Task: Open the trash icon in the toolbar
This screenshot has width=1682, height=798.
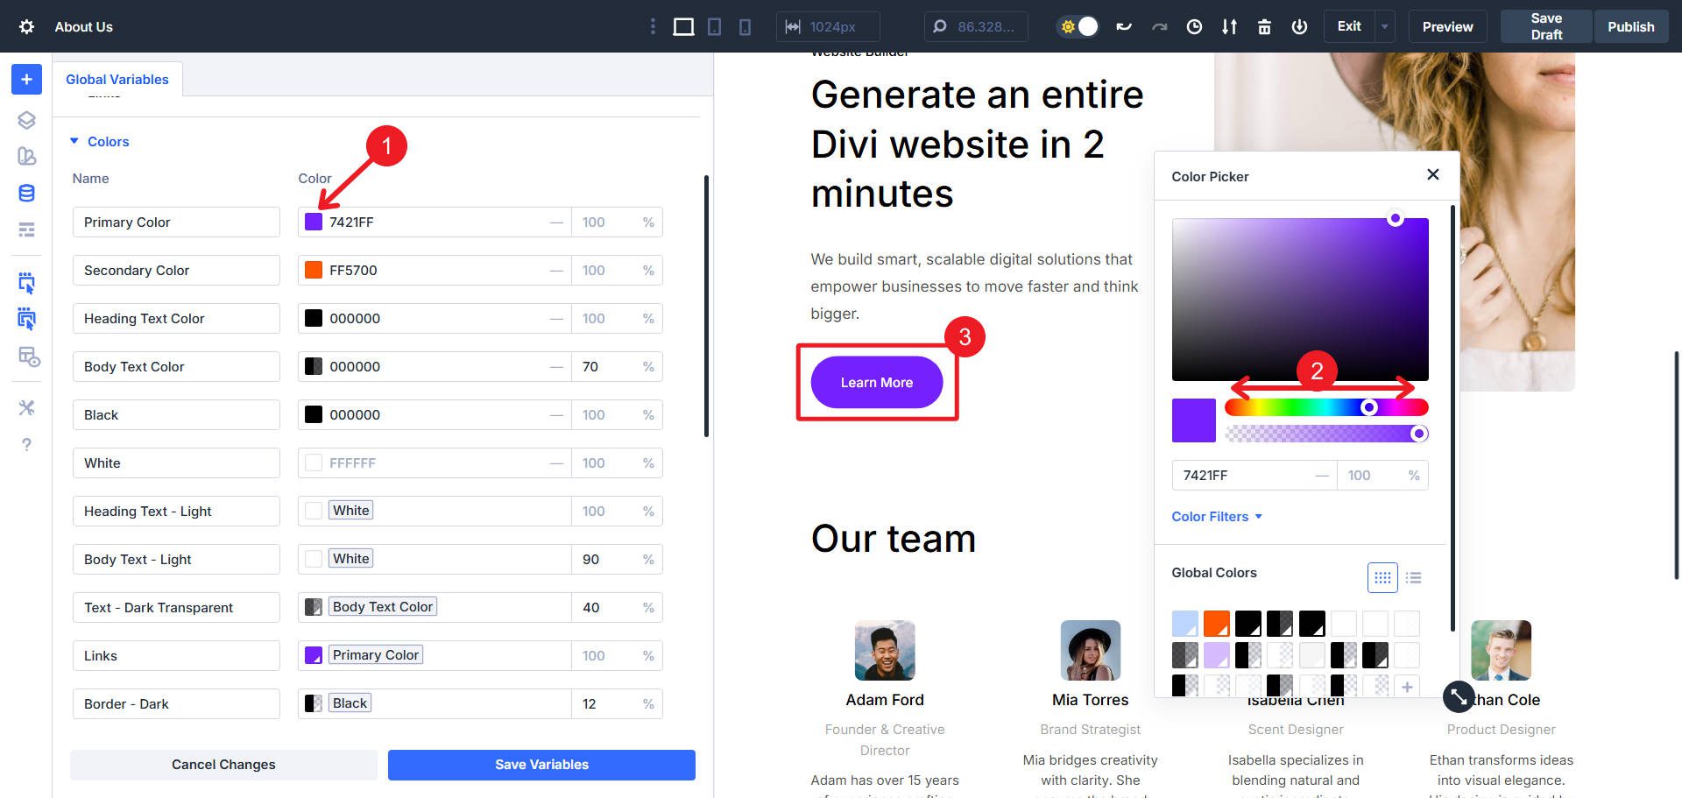Action: (x=1264, y=26)
